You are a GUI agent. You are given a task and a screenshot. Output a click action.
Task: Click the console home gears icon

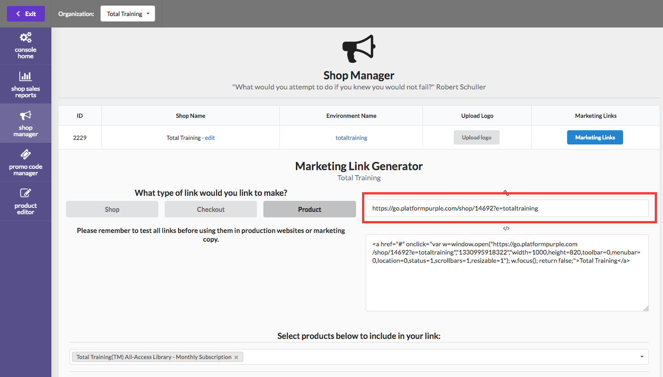[x=26, y=38]
